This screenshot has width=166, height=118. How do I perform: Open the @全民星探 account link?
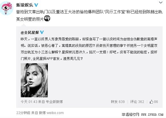(30, 33)
